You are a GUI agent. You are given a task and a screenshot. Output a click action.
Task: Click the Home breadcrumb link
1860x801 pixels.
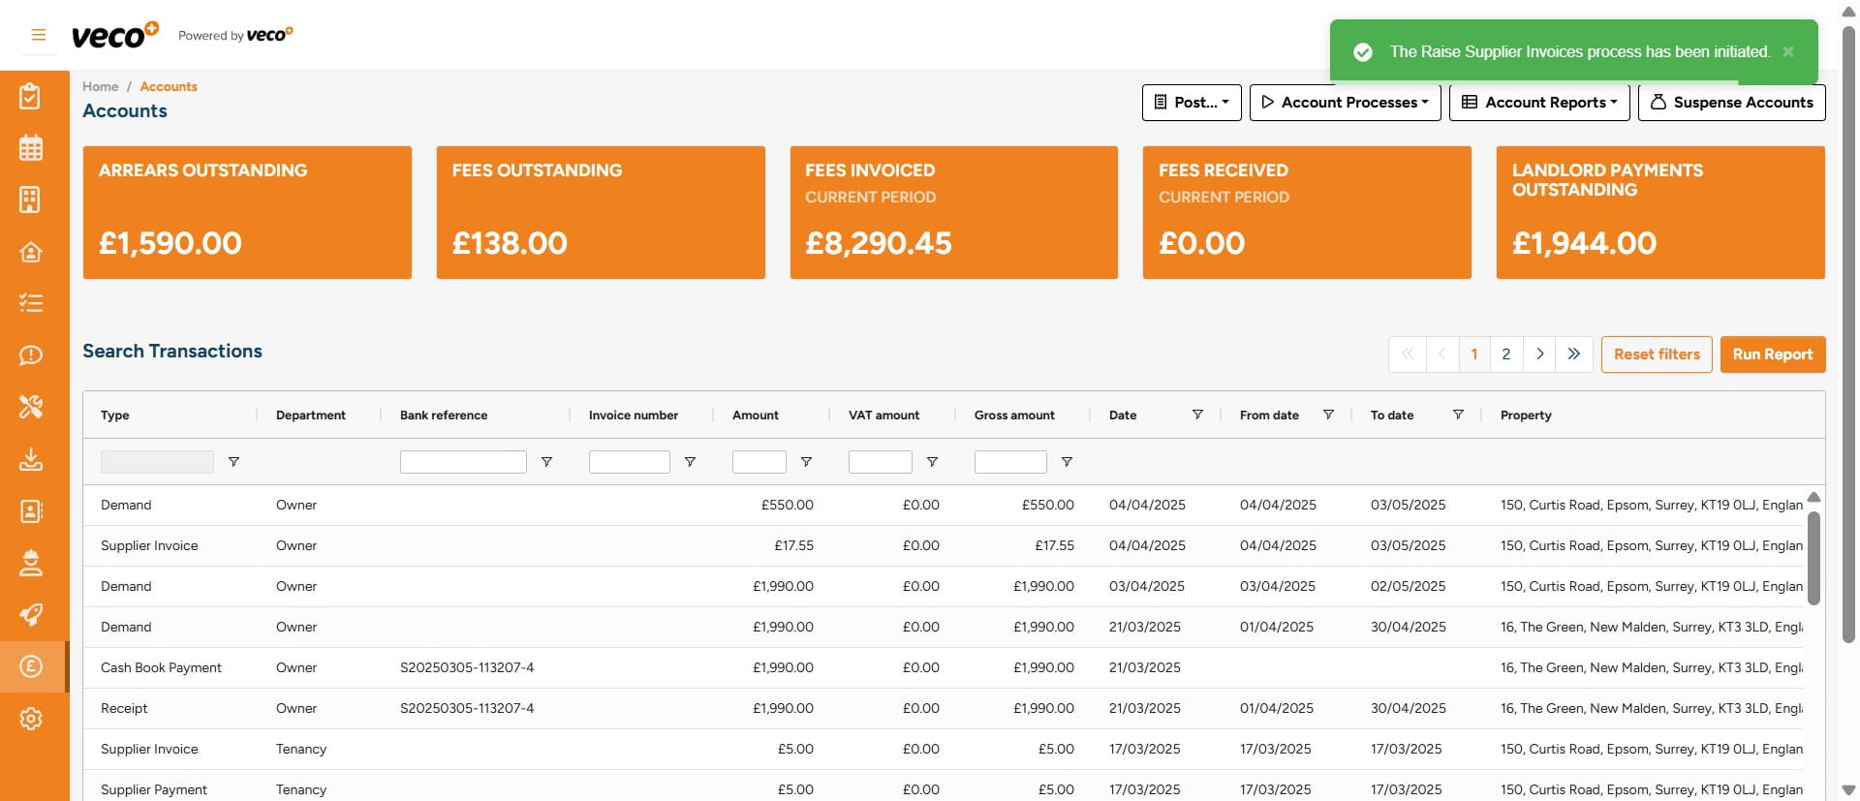100,86
